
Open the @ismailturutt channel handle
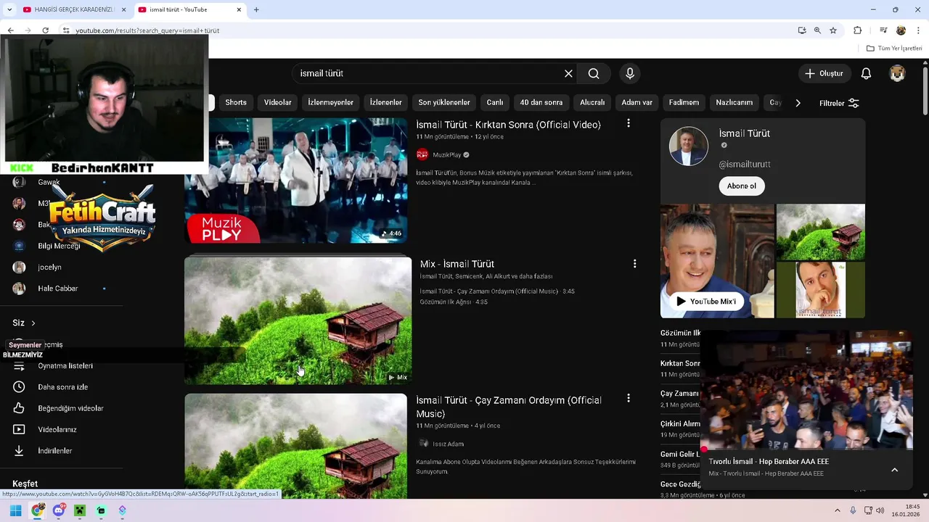coord(745,165)
